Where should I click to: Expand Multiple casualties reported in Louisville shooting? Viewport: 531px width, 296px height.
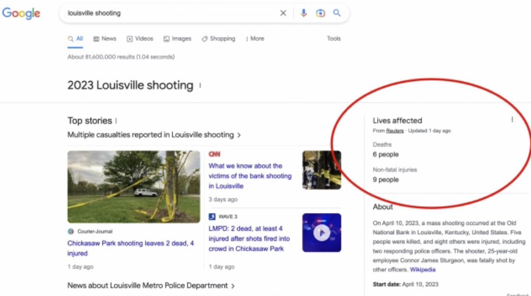point(154,135)
